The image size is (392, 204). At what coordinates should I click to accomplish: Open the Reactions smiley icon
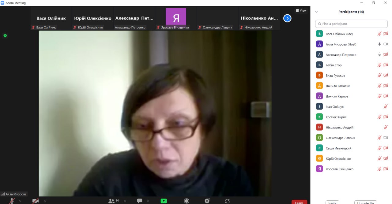coord(207,201)
